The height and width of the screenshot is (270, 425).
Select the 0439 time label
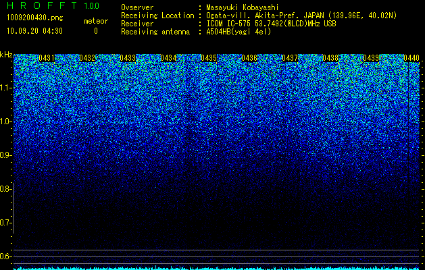[x=371, y=58]
